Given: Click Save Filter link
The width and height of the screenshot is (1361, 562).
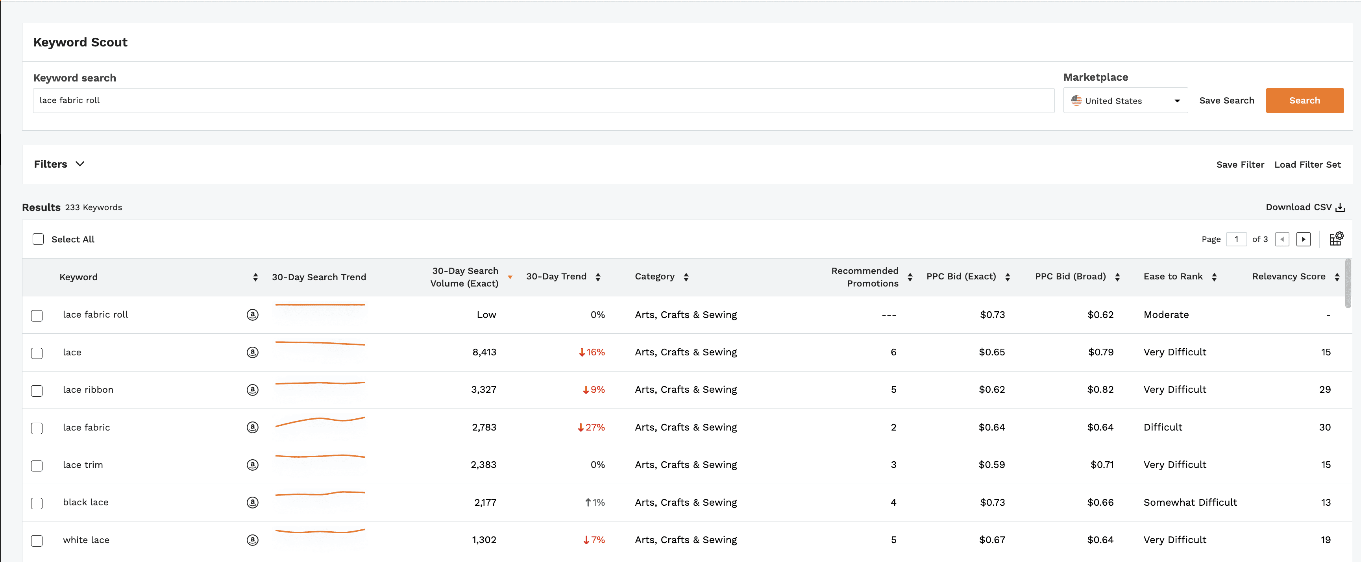Looking at the screenshot, I should [x=1239, y=165].
